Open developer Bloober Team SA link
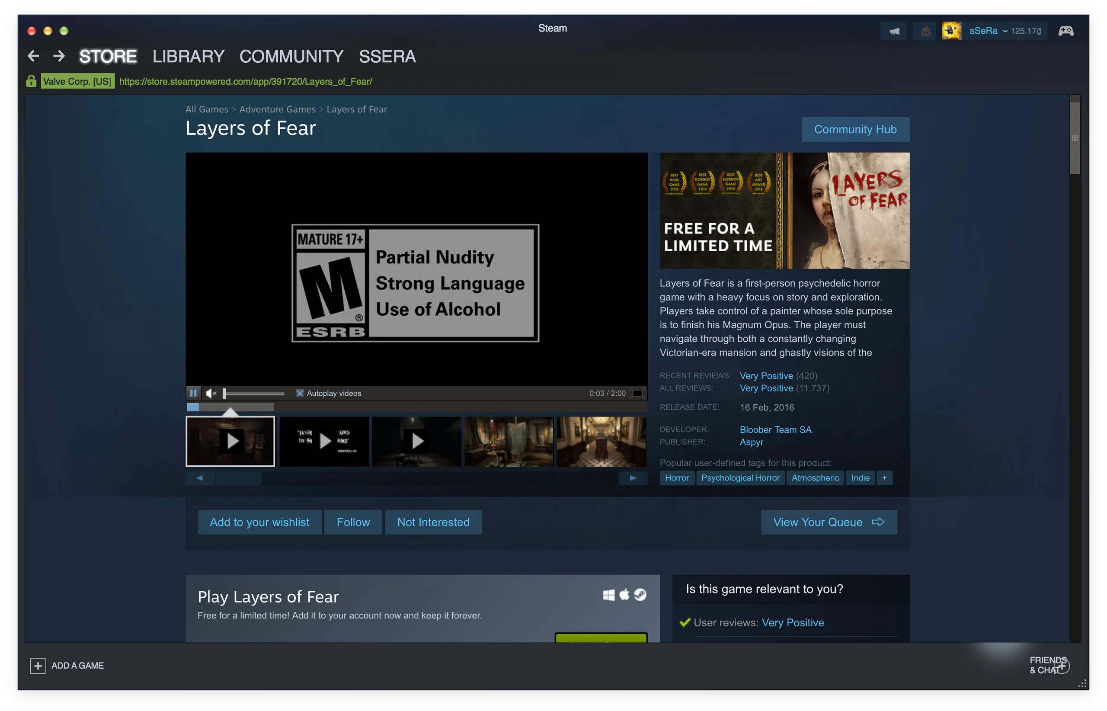1107x711 pixels. (775, 430)
